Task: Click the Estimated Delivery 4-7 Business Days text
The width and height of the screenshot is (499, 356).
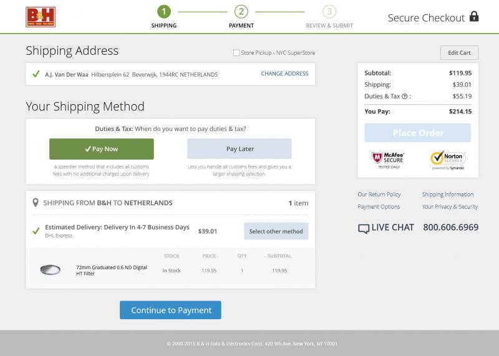Action: click(117, 227)
